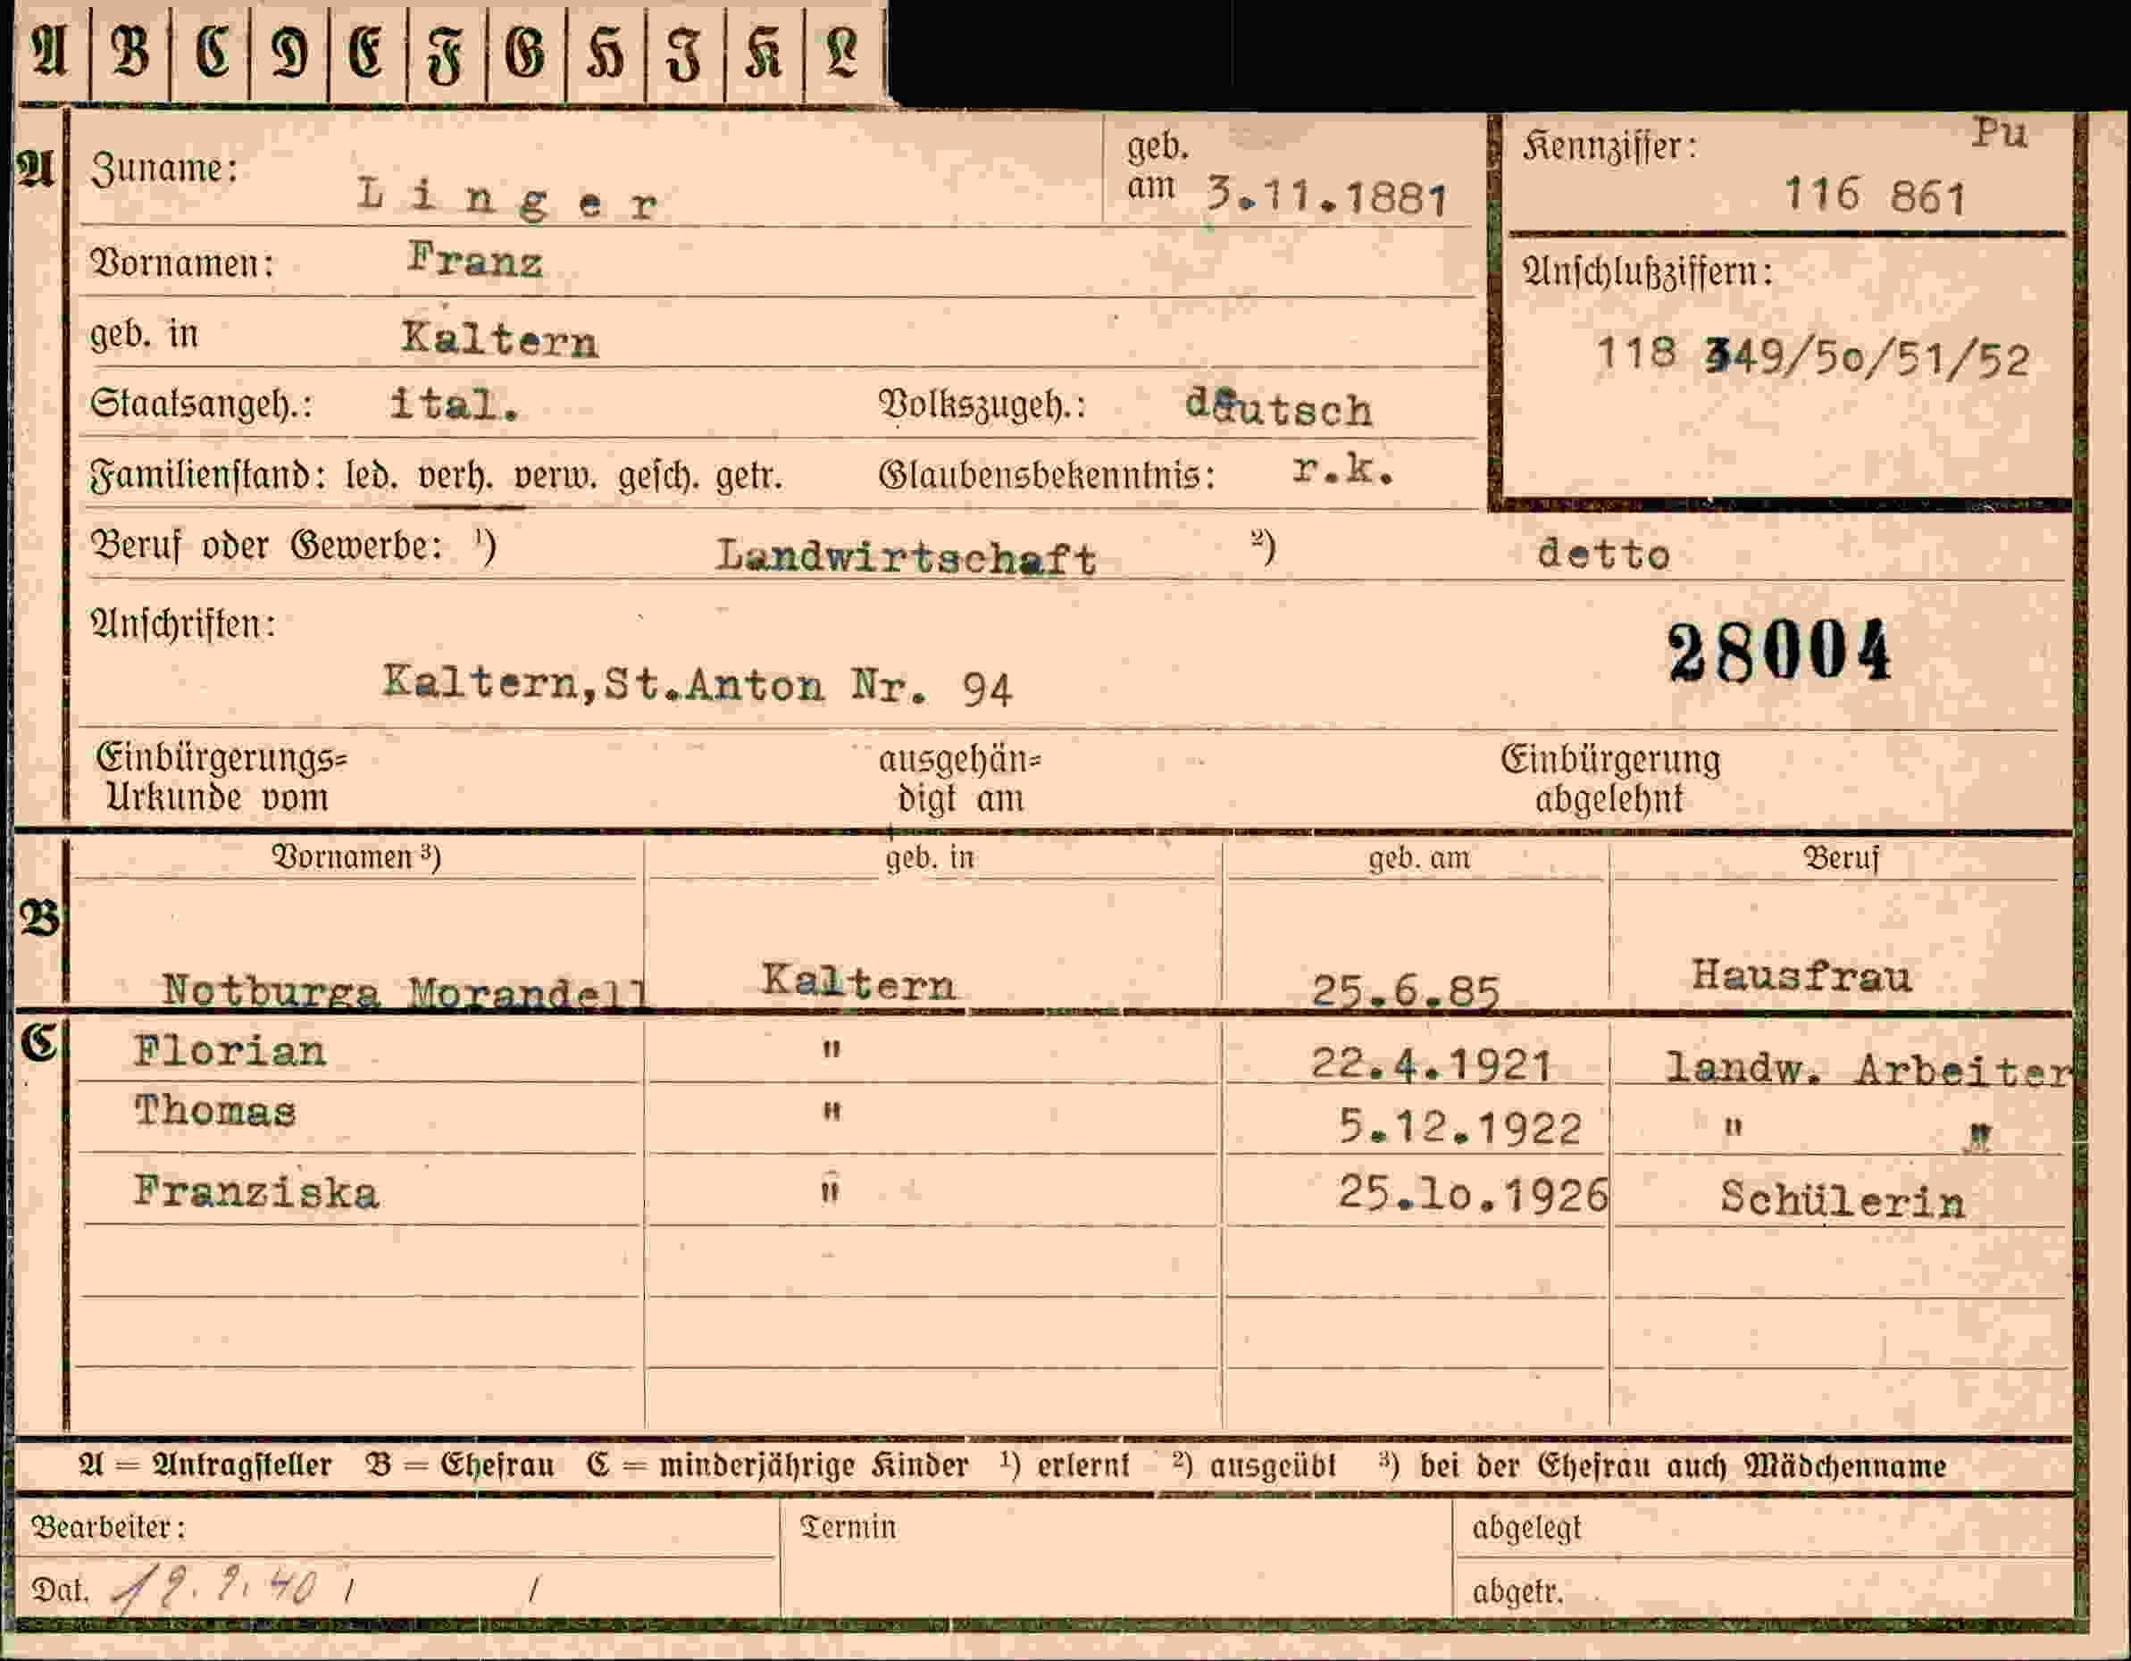Click Franziska's birth date '25.10.1926'
Image resolution: width=2131 pixels, height=1661 pixels.
(1473, 1194)
